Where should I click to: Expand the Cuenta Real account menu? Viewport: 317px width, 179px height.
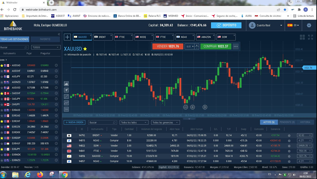281,25
